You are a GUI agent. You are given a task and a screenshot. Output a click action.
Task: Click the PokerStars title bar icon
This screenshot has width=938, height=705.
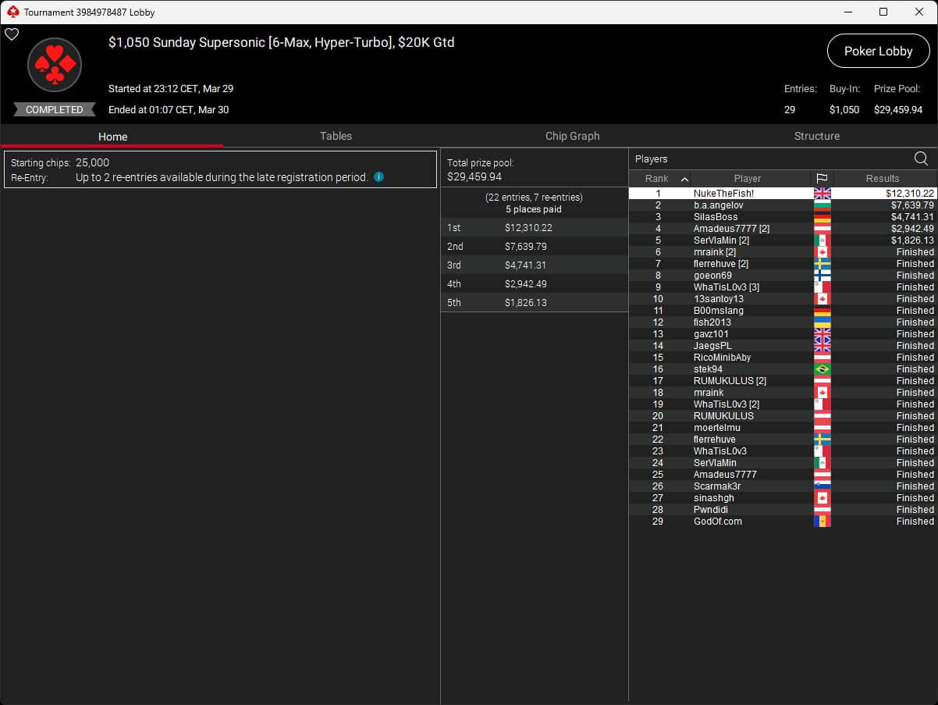point(12,12)
